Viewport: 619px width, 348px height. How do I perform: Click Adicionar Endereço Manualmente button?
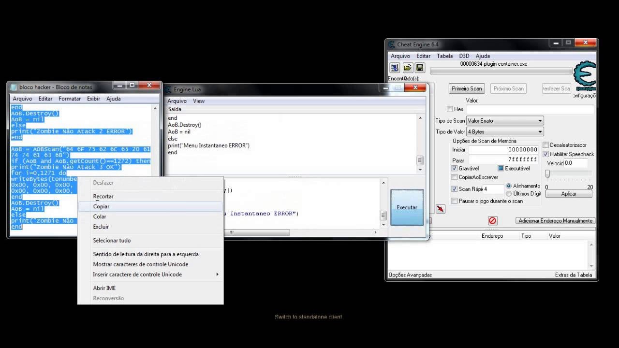pyautogui.click(x=555, y=221)
